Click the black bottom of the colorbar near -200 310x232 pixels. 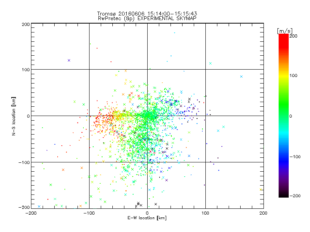pos(284,195)
